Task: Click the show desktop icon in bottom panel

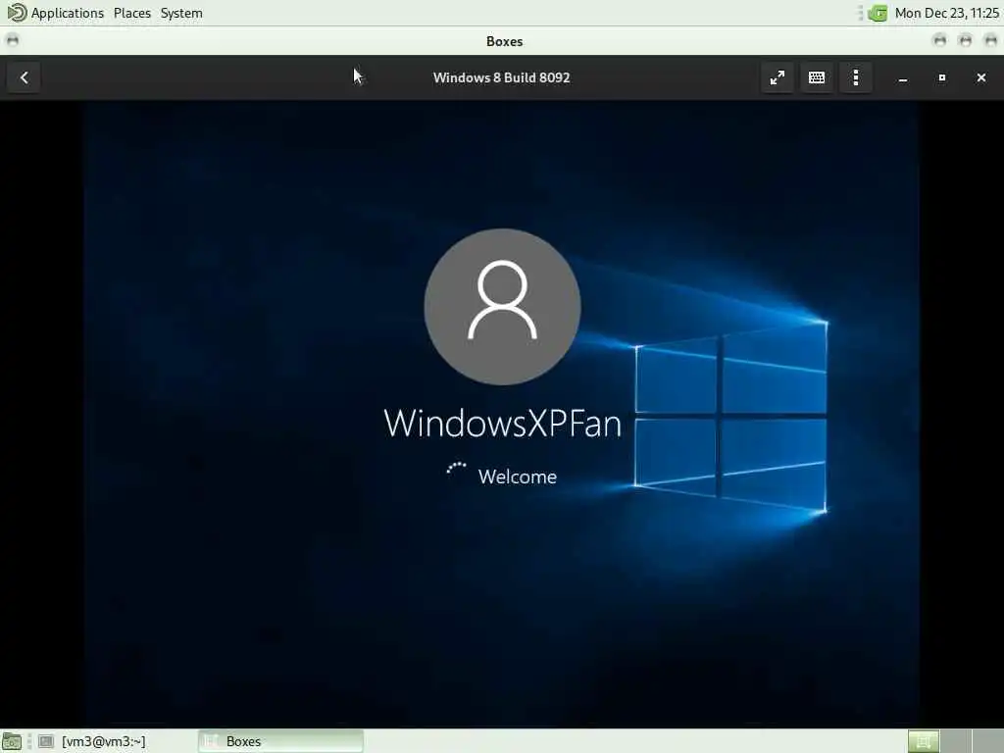Action: tap(12, 741)
